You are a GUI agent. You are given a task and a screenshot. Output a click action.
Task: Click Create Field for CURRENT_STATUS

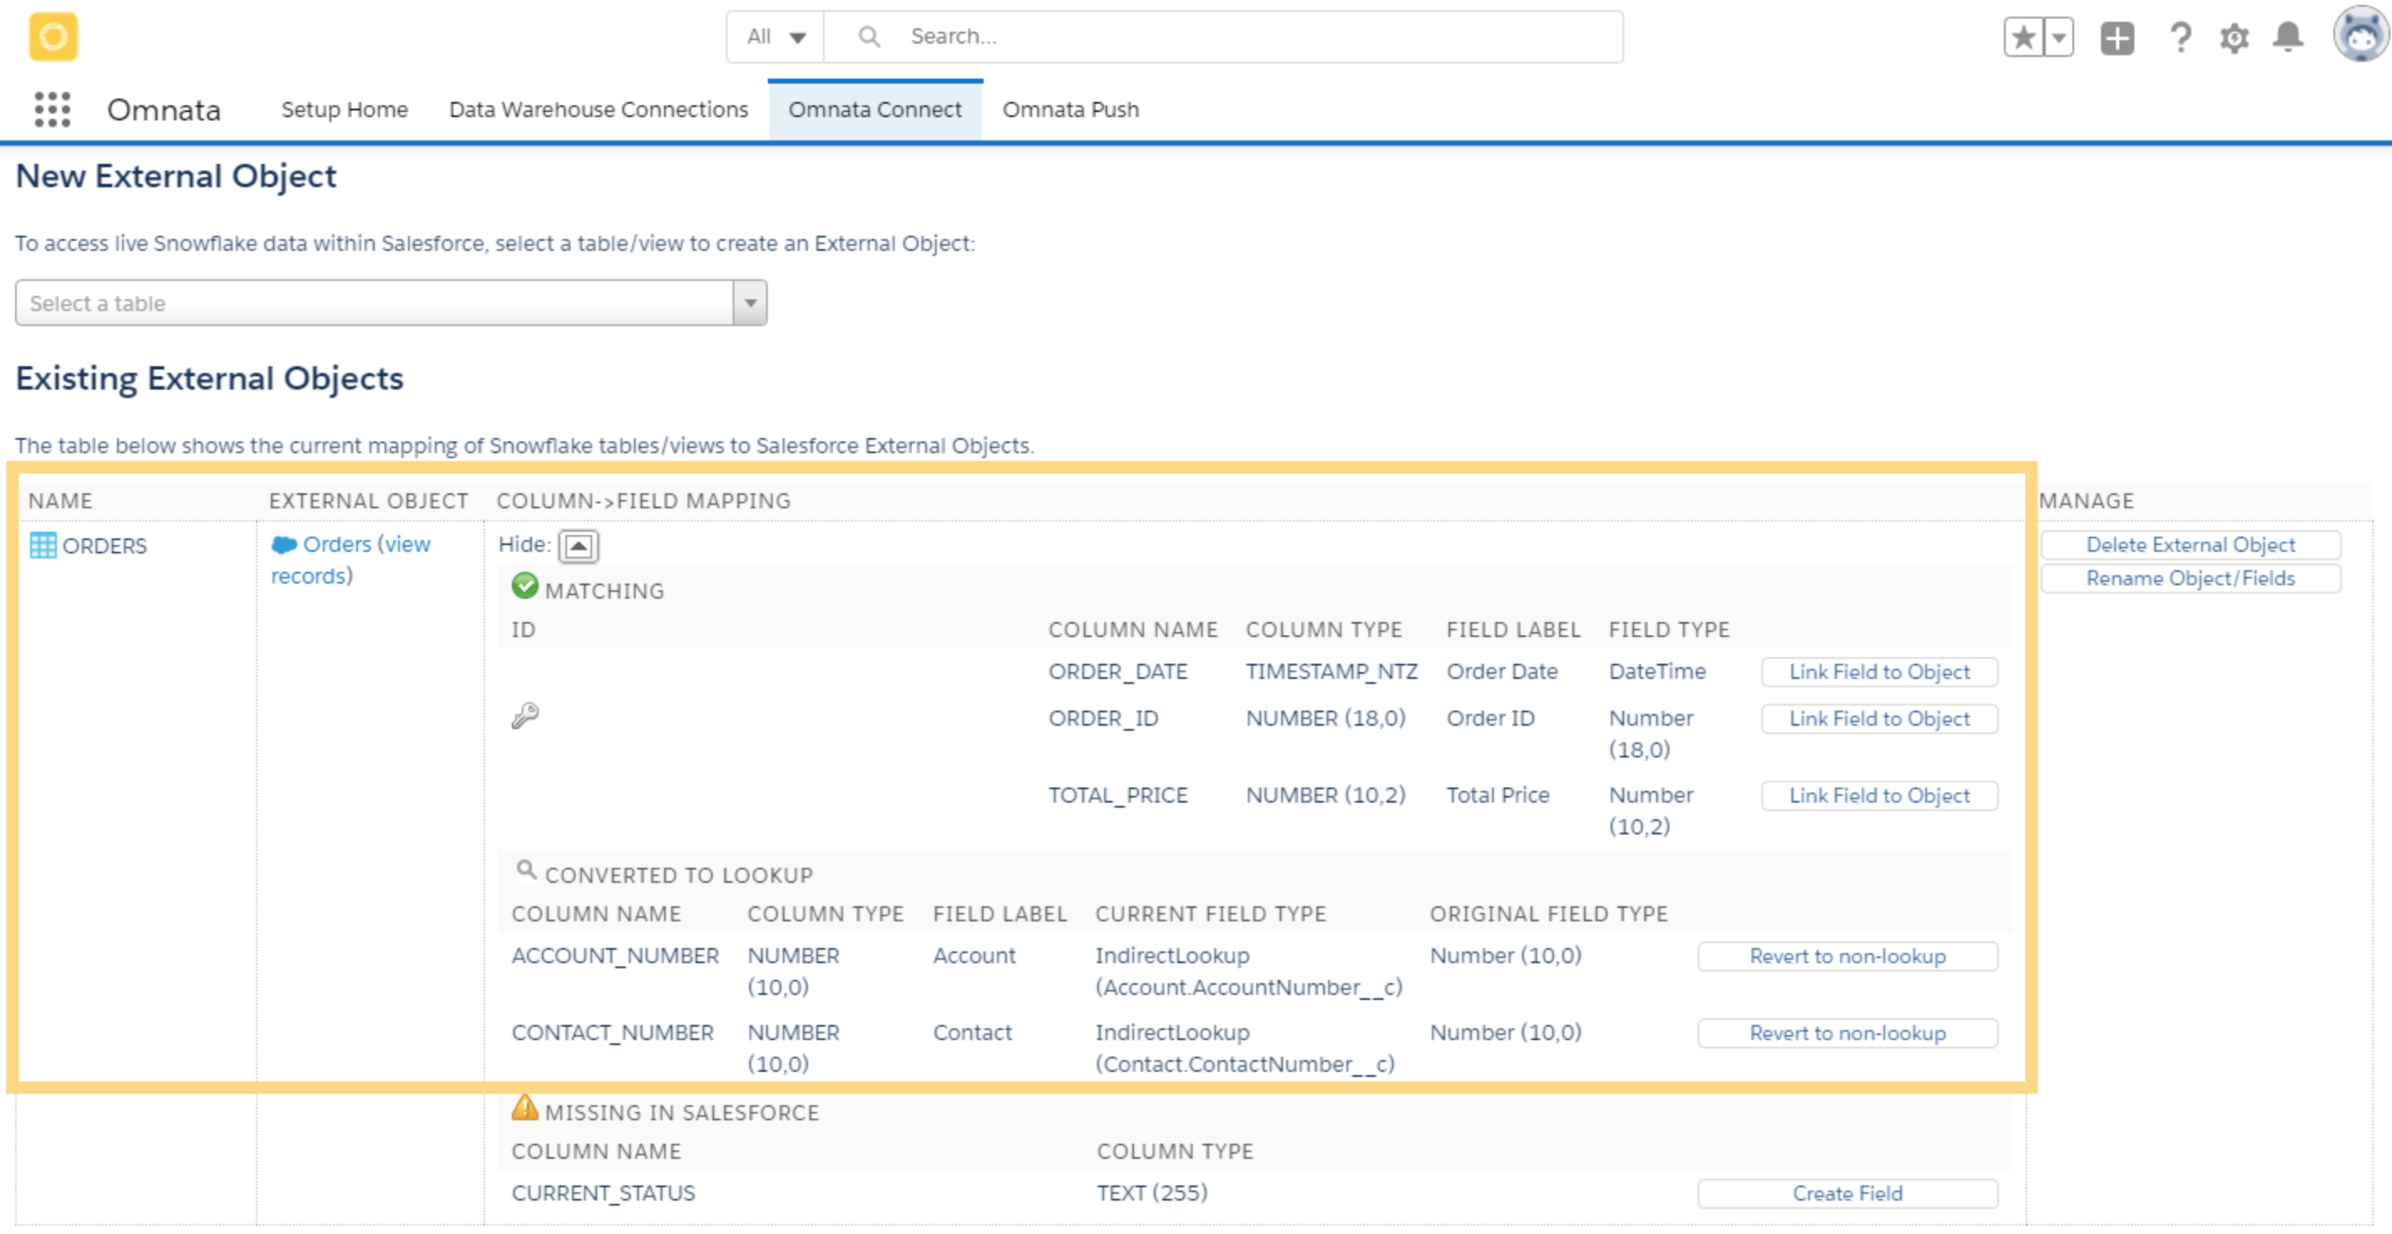click(x=1847, y=1194)
